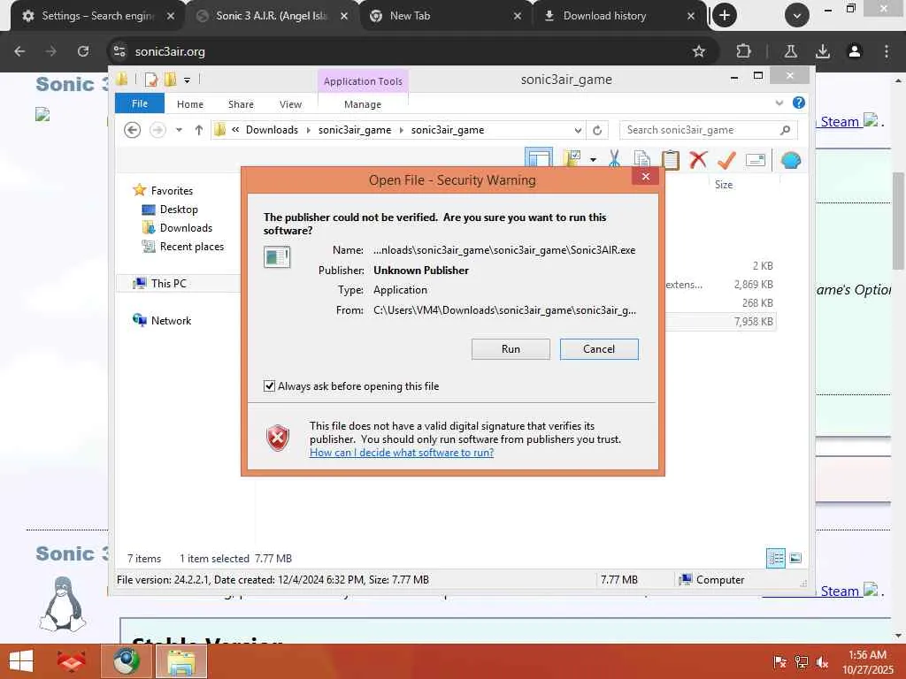Viewport: 906px width, 679px height.
Task: Click the Rename card icon
Action: pos(756,160)
